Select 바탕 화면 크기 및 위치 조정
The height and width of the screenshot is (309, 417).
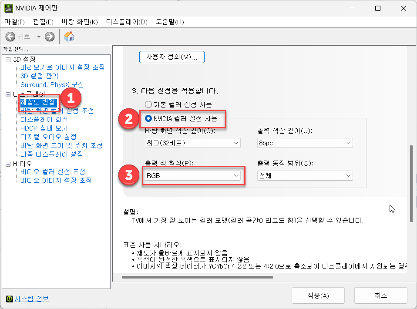[61, 146]
